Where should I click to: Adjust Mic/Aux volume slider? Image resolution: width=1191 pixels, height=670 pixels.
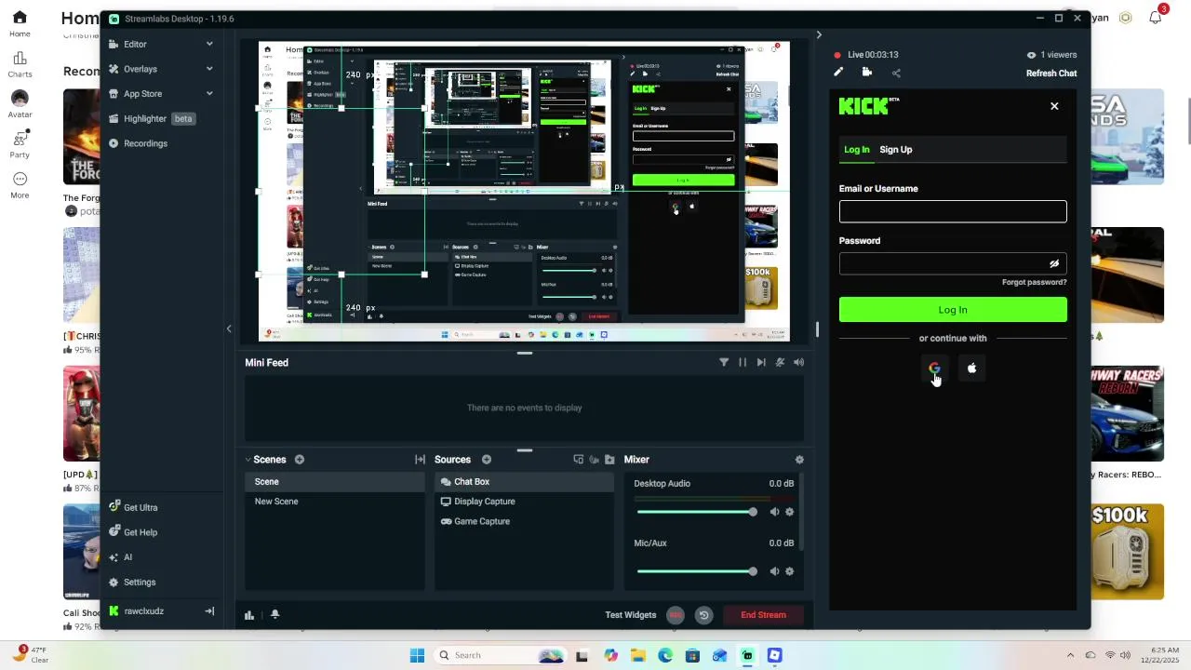point(696,571)
